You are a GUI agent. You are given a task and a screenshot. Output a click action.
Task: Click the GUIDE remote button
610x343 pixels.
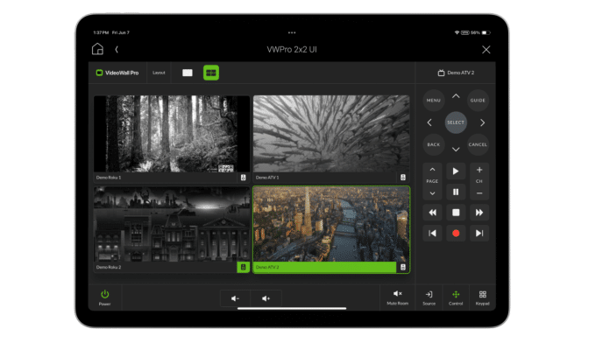click(478, 101)
